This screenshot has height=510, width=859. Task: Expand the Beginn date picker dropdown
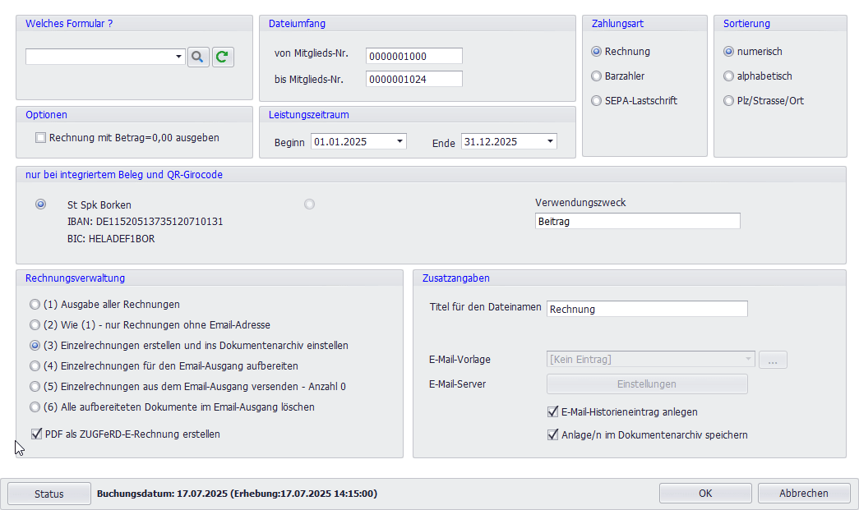click(400, 141)
